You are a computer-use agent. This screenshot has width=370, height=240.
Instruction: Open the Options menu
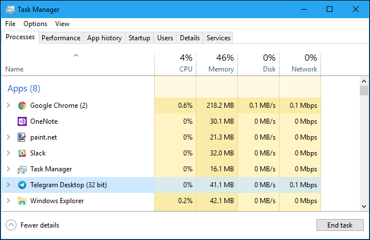35,24
